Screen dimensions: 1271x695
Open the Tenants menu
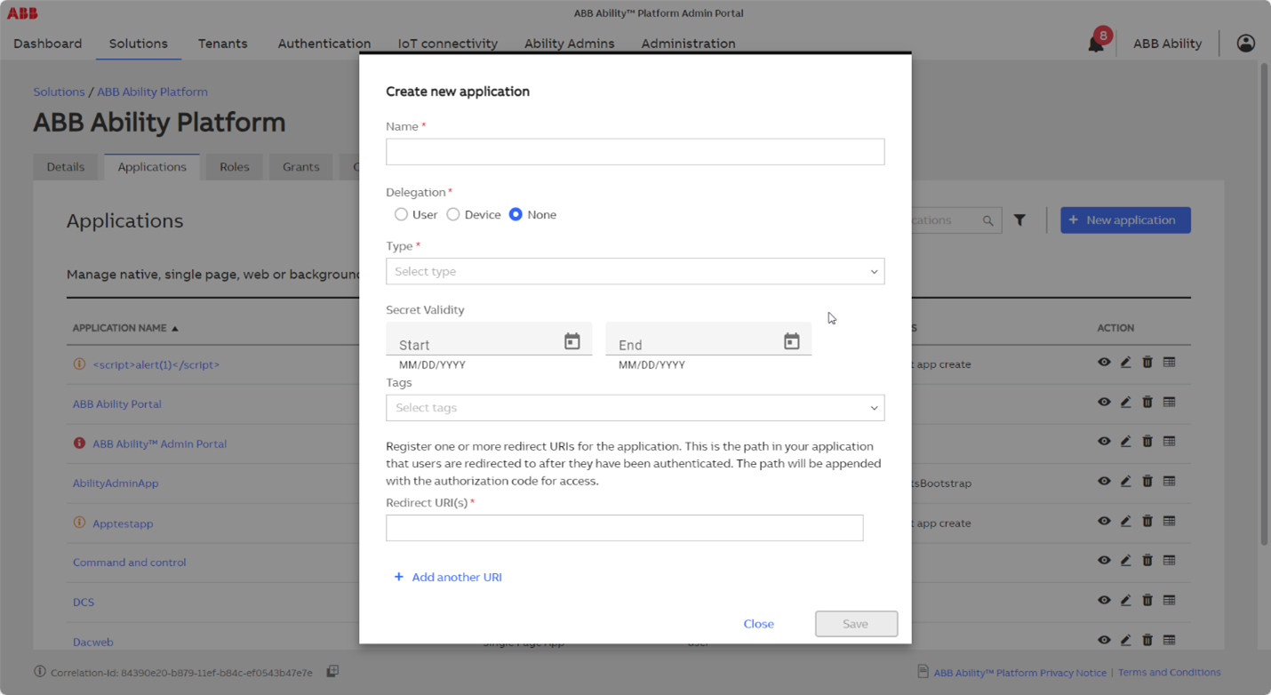pos(223,44)
